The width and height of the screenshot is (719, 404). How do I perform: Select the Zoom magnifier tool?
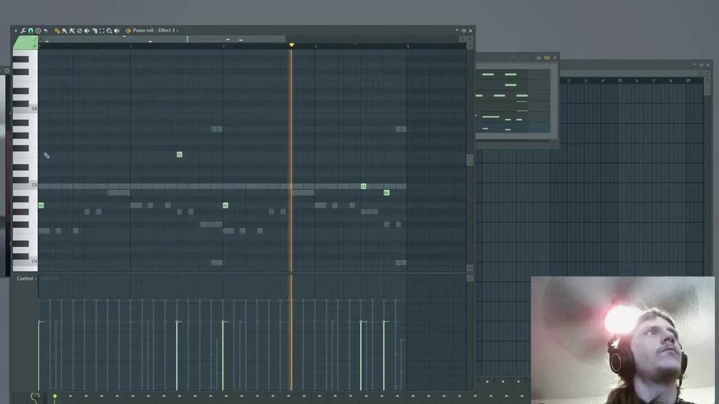[109, 30]
